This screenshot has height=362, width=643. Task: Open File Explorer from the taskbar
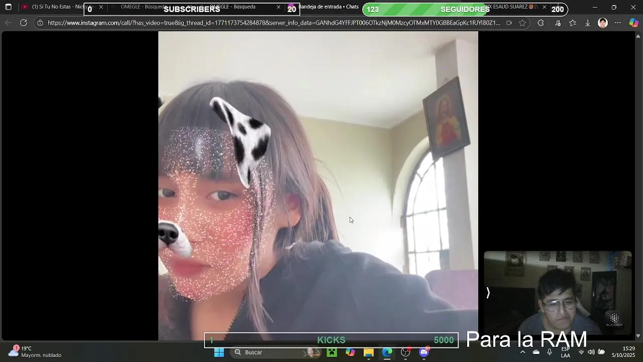point(369,352)
